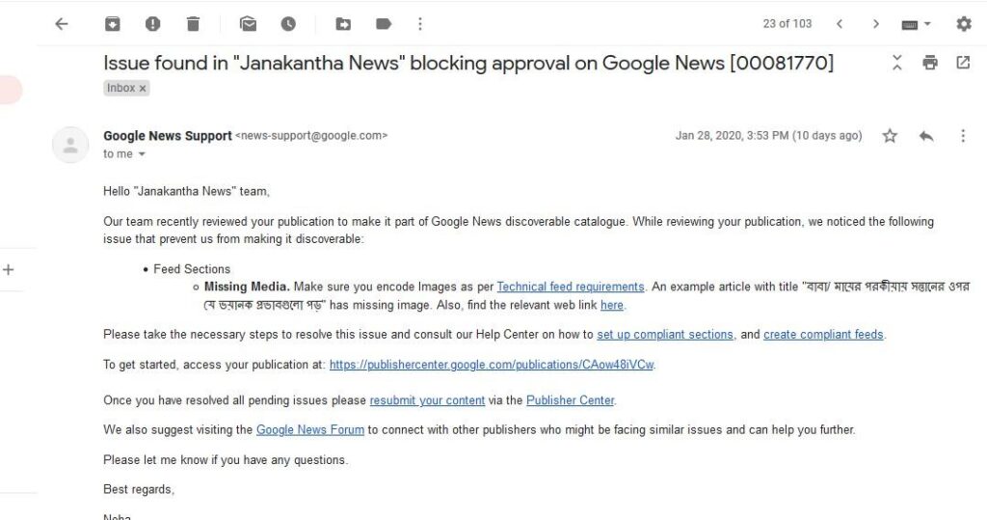Image resolution: width=987 pixels, height=520 pixels.
Task: Open create compliant feeds link
Action: pyautogui.click(x=823, y=335)
